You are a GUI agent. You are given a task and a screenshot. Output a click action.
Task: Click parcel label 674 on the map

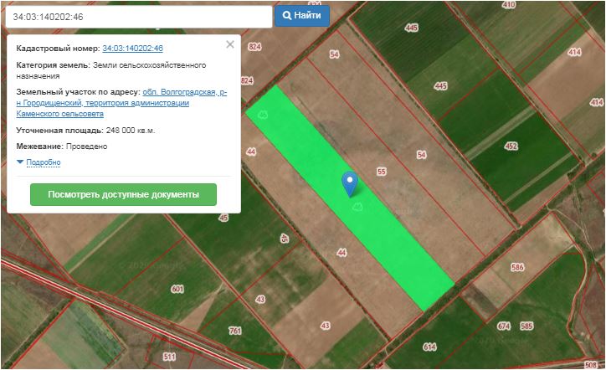(504, 326)
